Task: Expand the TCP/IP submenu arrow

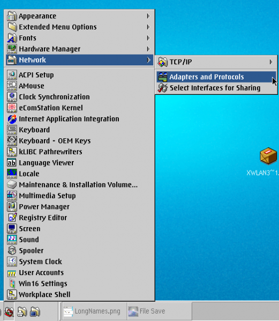Action: click(271, 62)
